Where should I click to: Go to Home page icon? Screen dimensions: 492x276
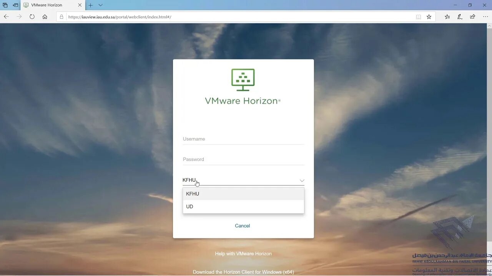pyautogui.click(x=45, y=16)
